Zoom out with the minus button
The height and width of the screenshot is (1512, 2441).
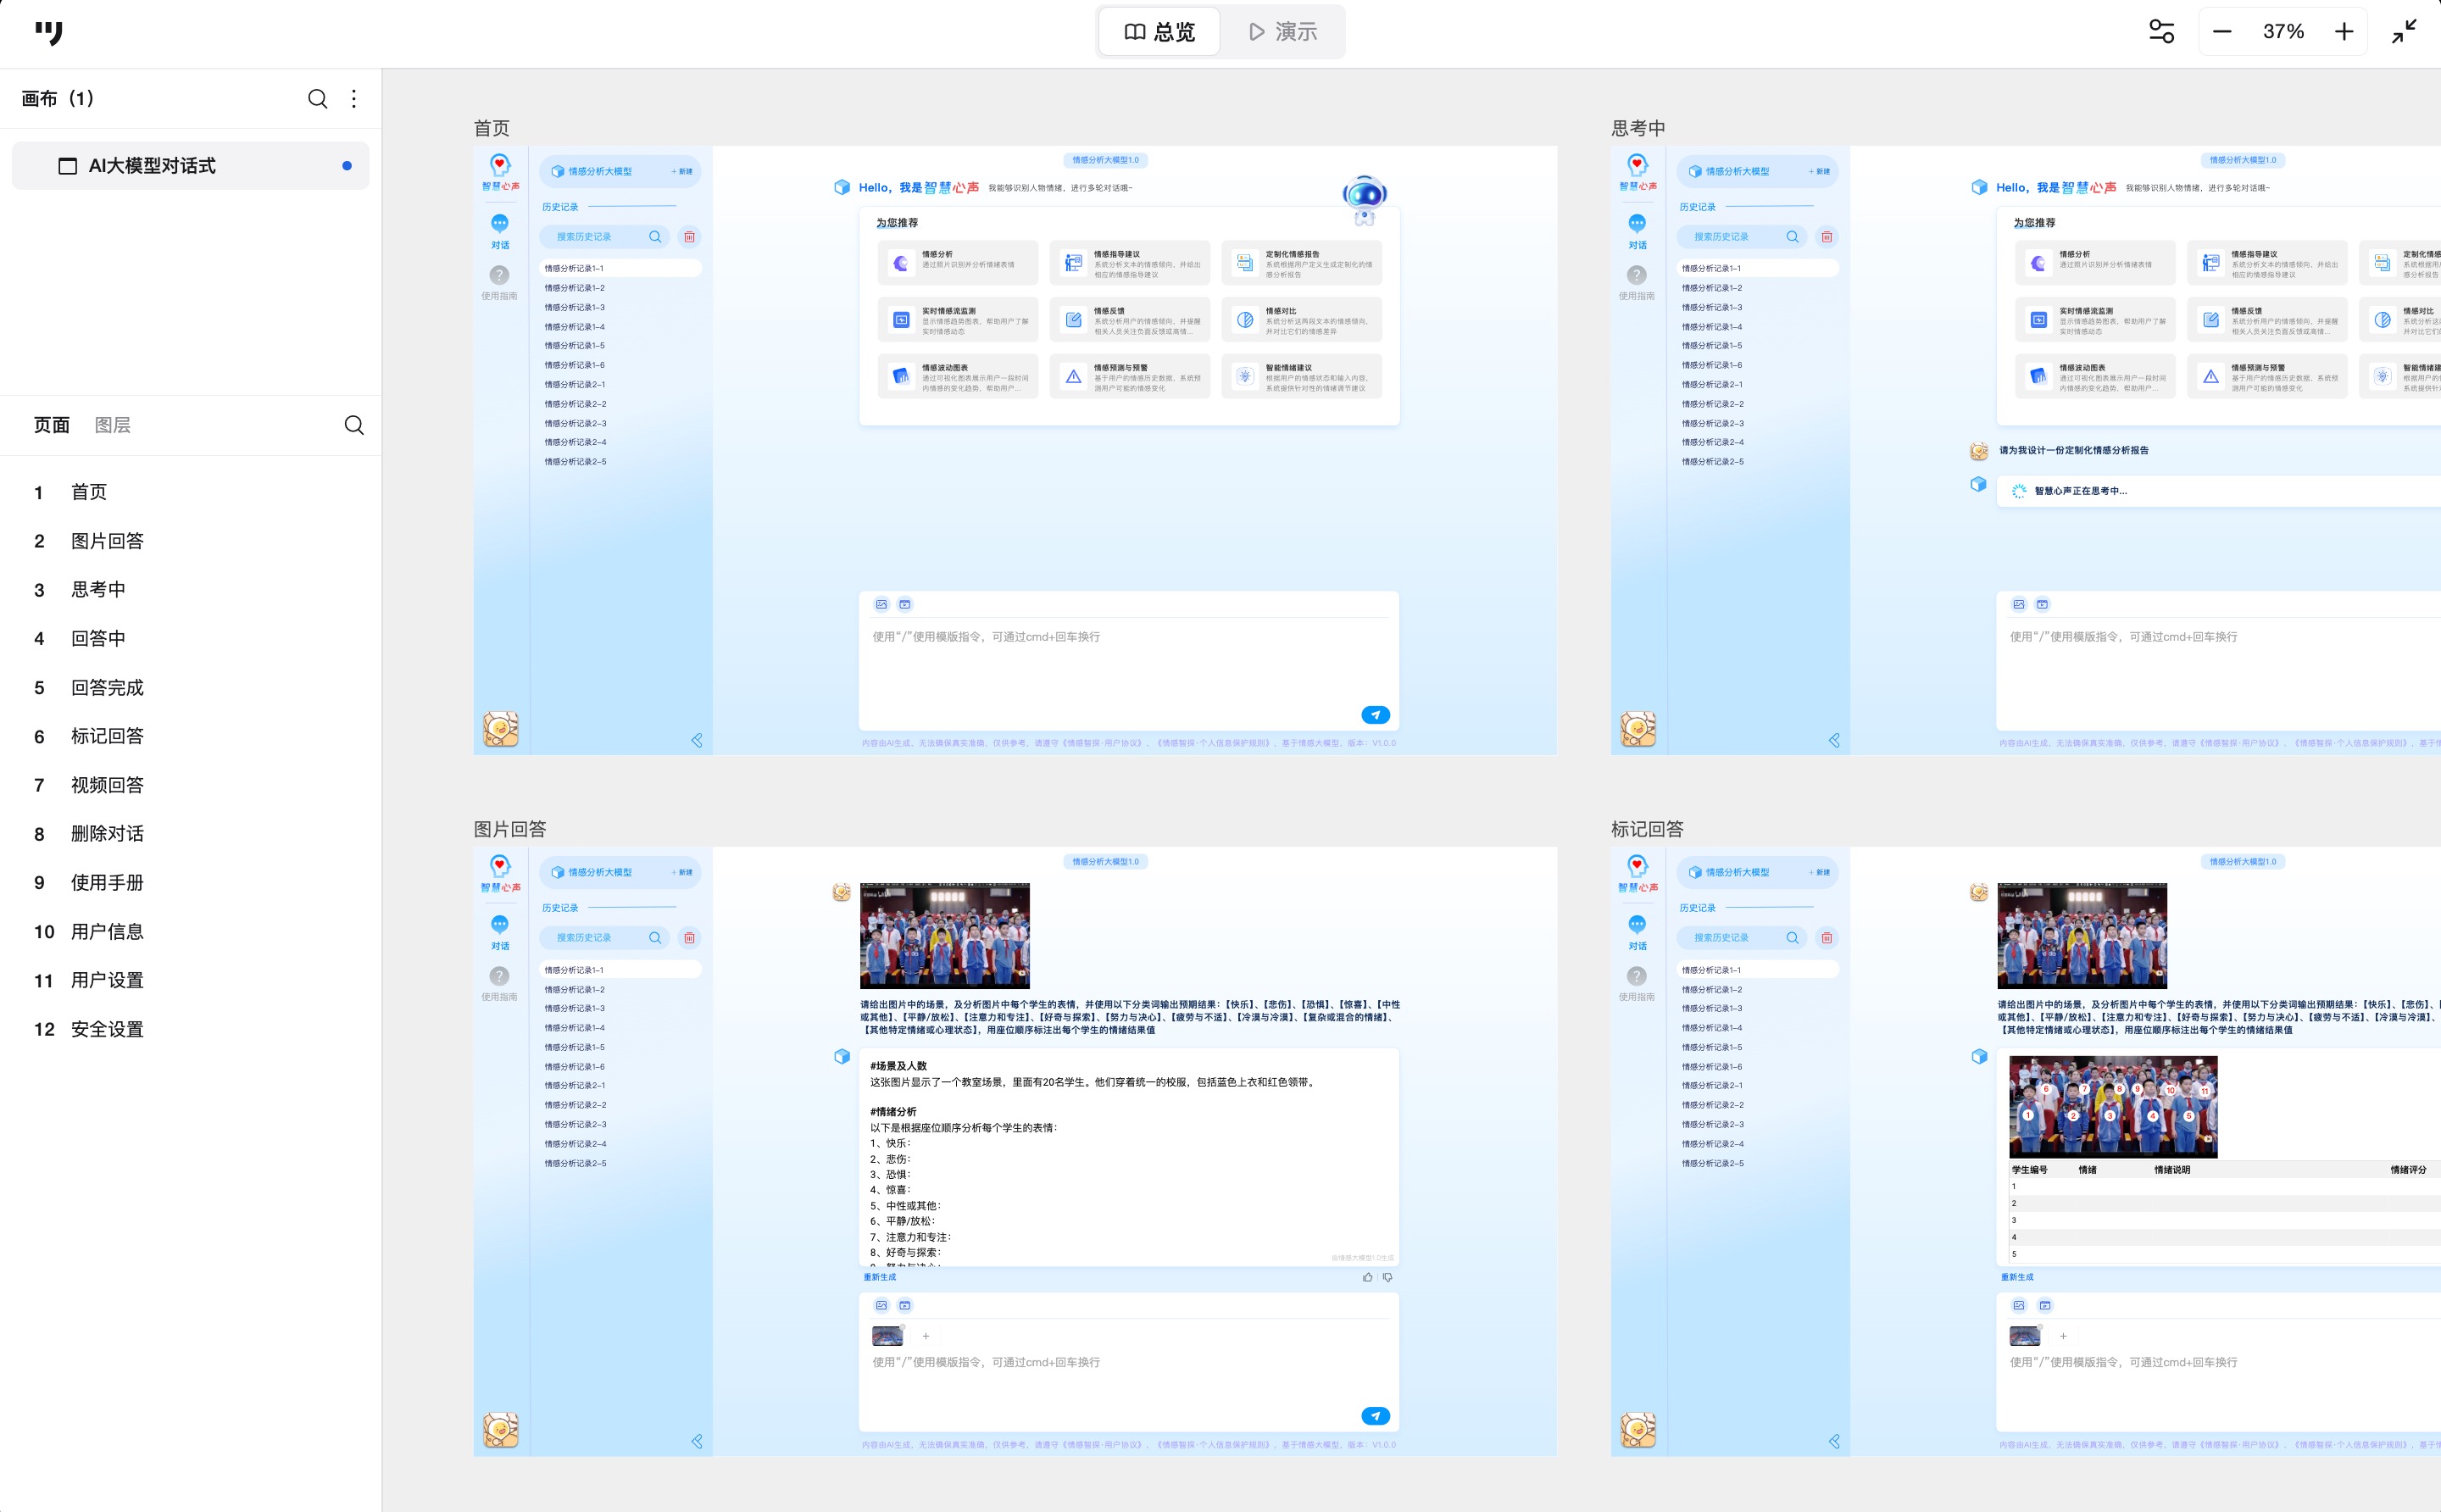pos(2222,32)
